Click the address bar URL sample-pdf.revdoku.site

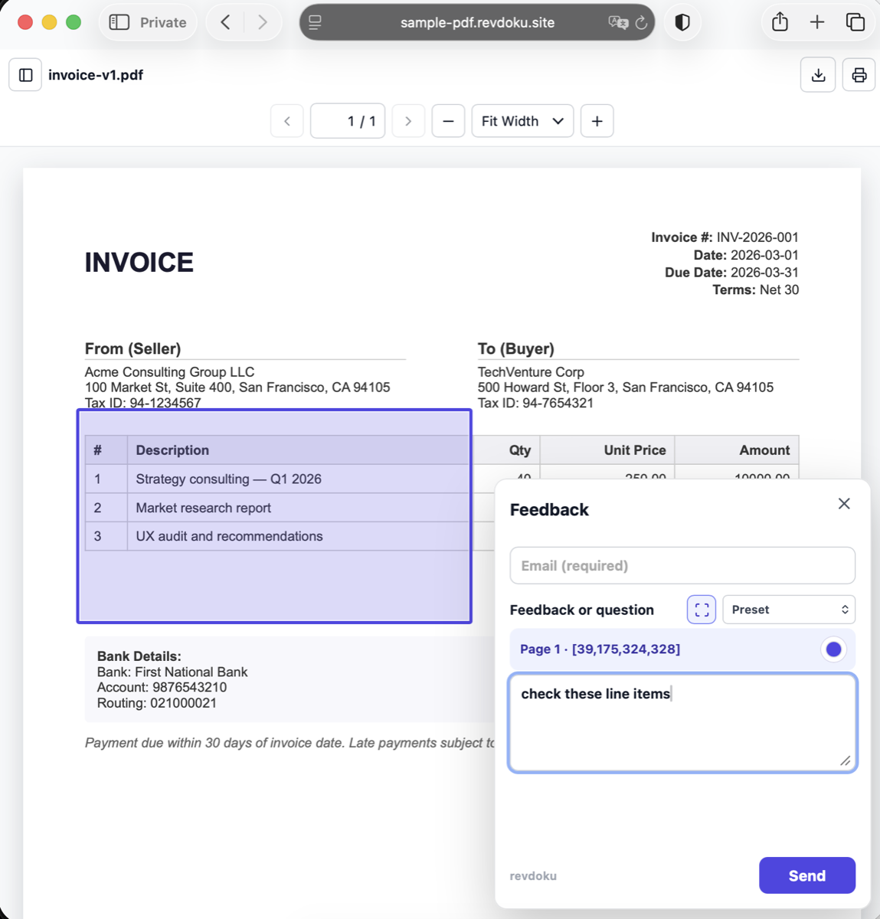[x=477, y=22]
